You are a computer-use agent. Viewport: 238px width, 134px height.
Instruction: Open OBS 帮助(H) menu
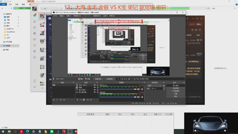[x=112, y=16]
